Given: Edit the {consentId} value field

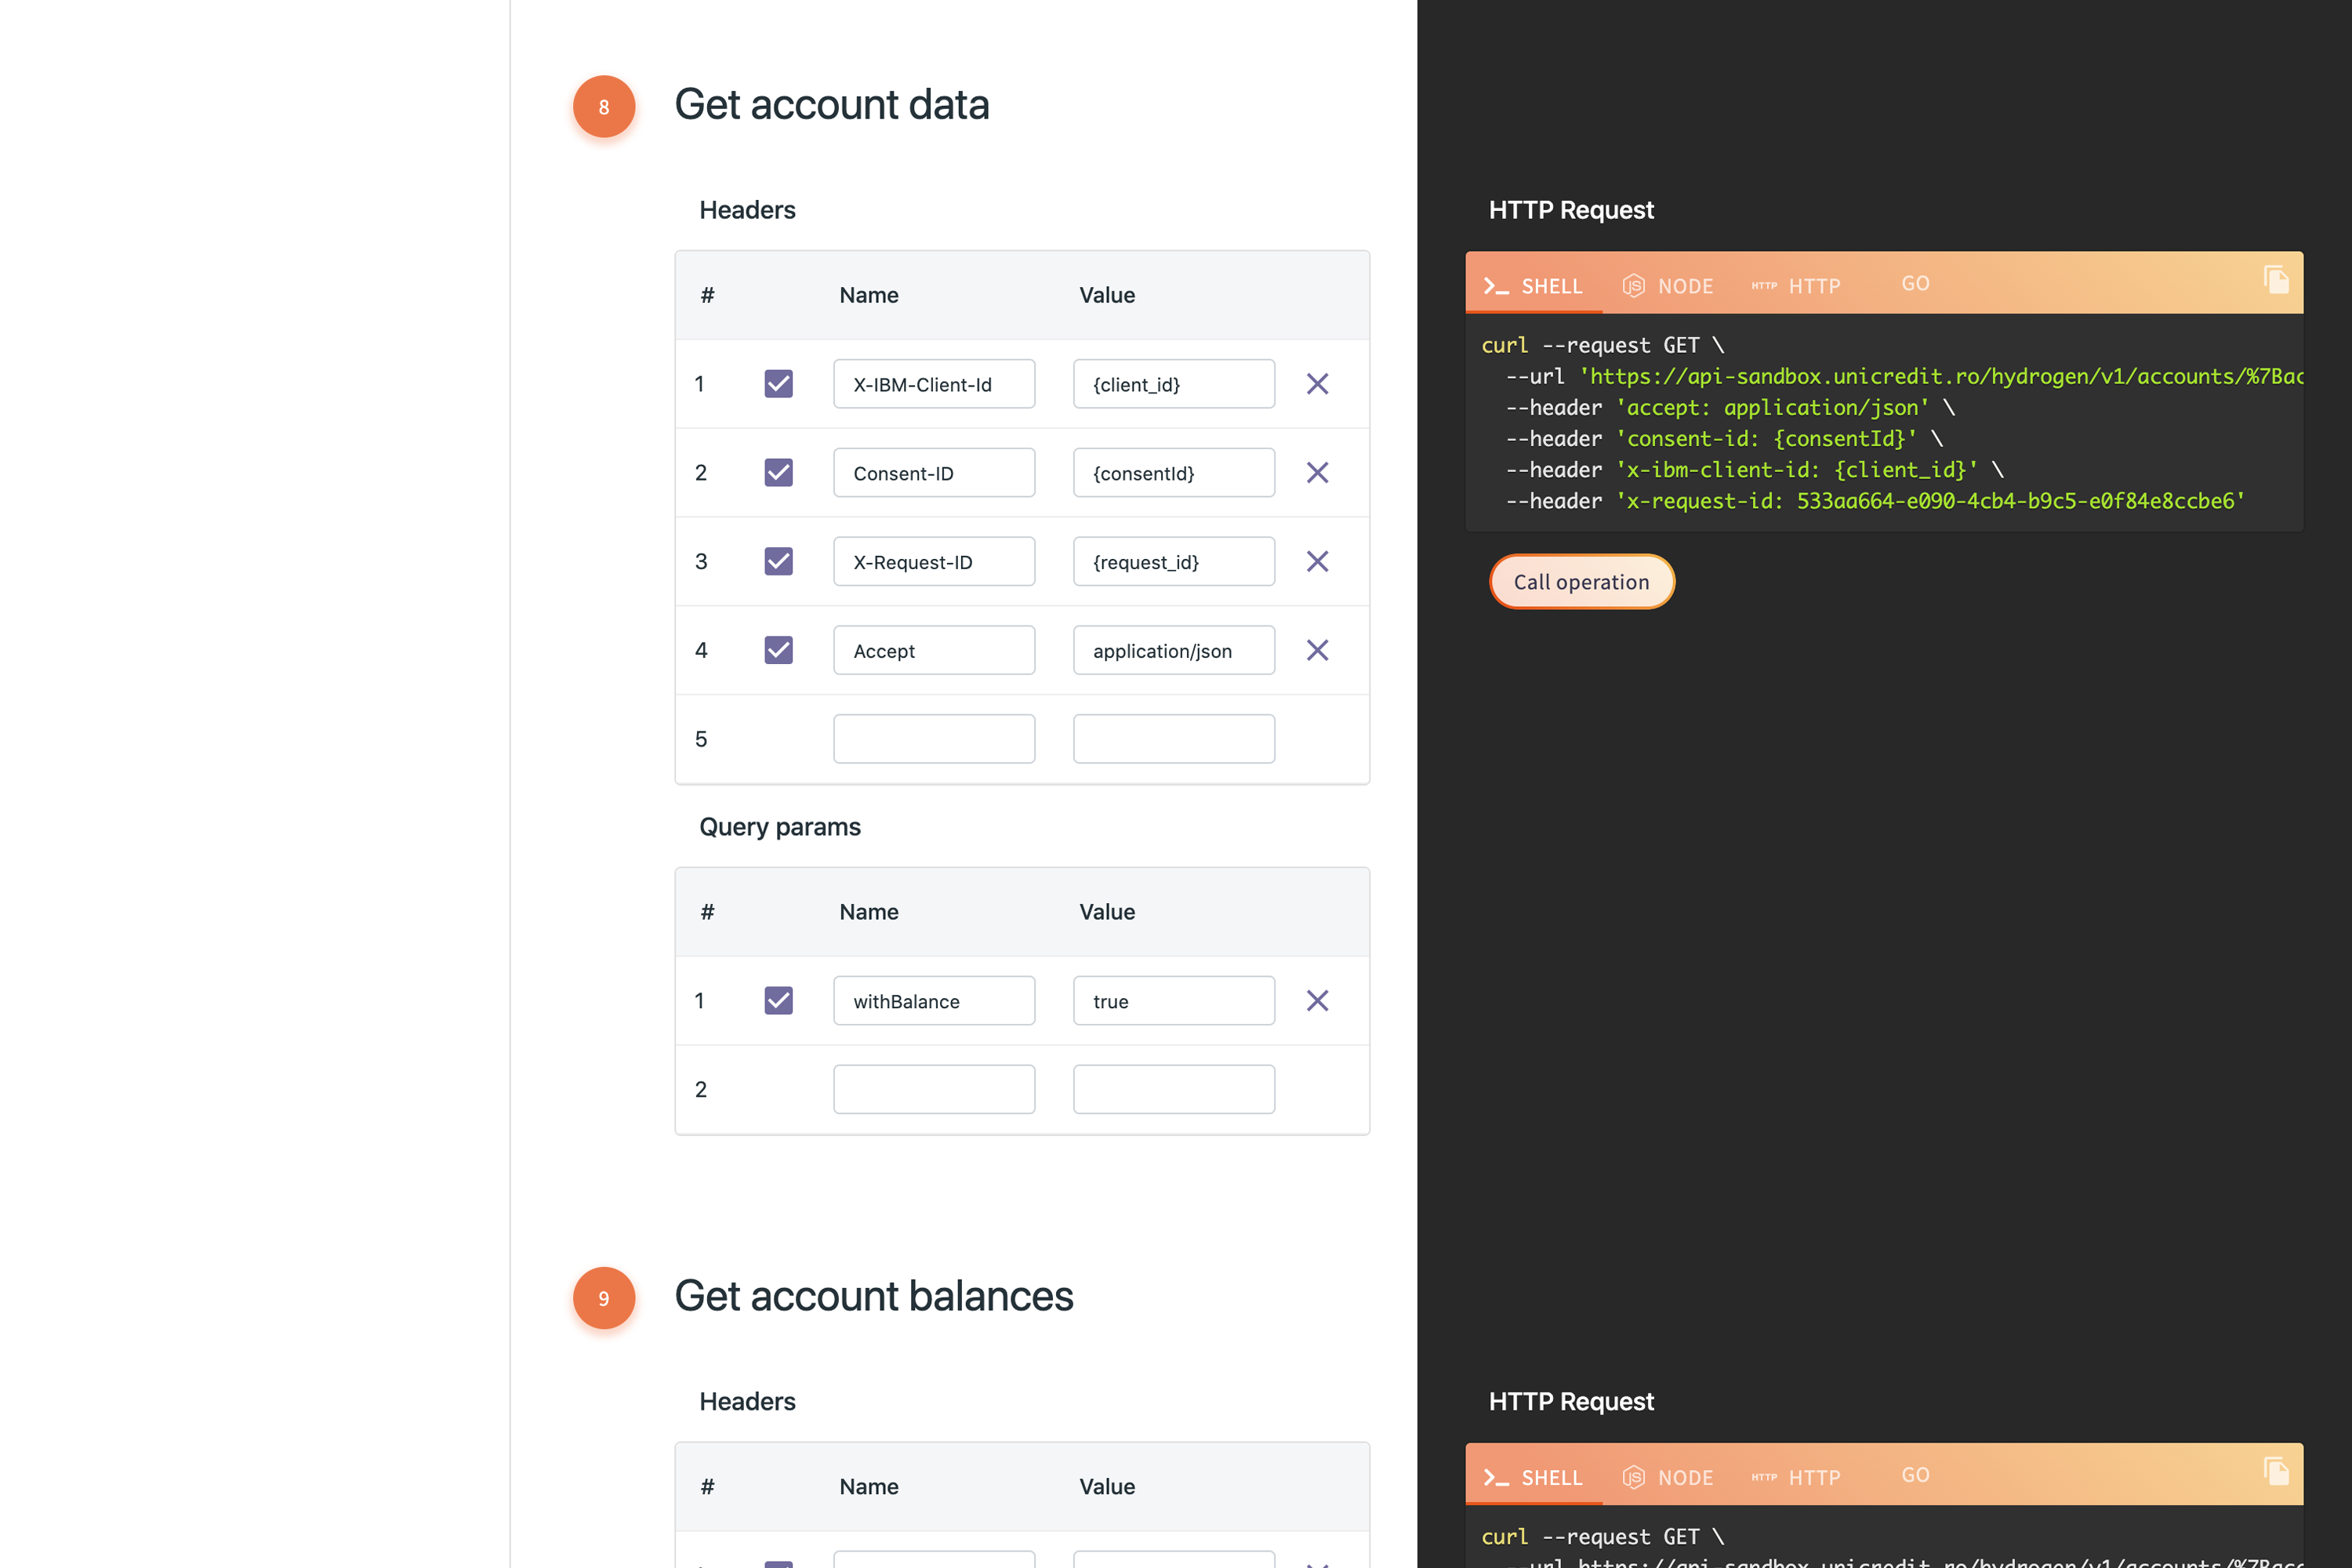Looking at the screenshot, I should pyautogui.click(x=1173, y=473).
